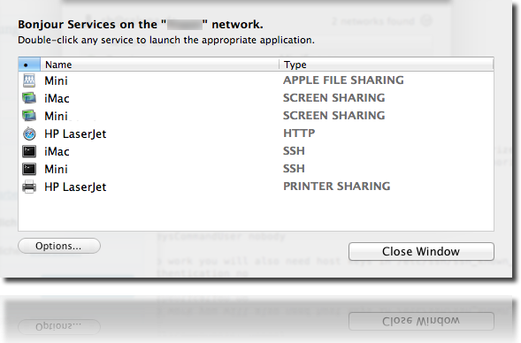Click the bullet column header
The width and height of the screenshot is (521, 343).
click(x=29, y=65)
